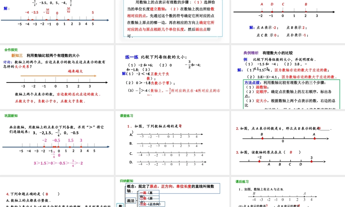Click the 画法 box in the concept map
The width and height of the screenshot is (345, 207).
[131, 200]
